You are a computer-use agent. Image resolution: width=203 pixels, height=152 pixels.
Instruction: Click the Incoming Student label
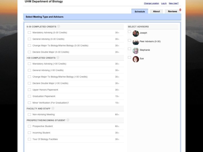[x=41, y=133]
